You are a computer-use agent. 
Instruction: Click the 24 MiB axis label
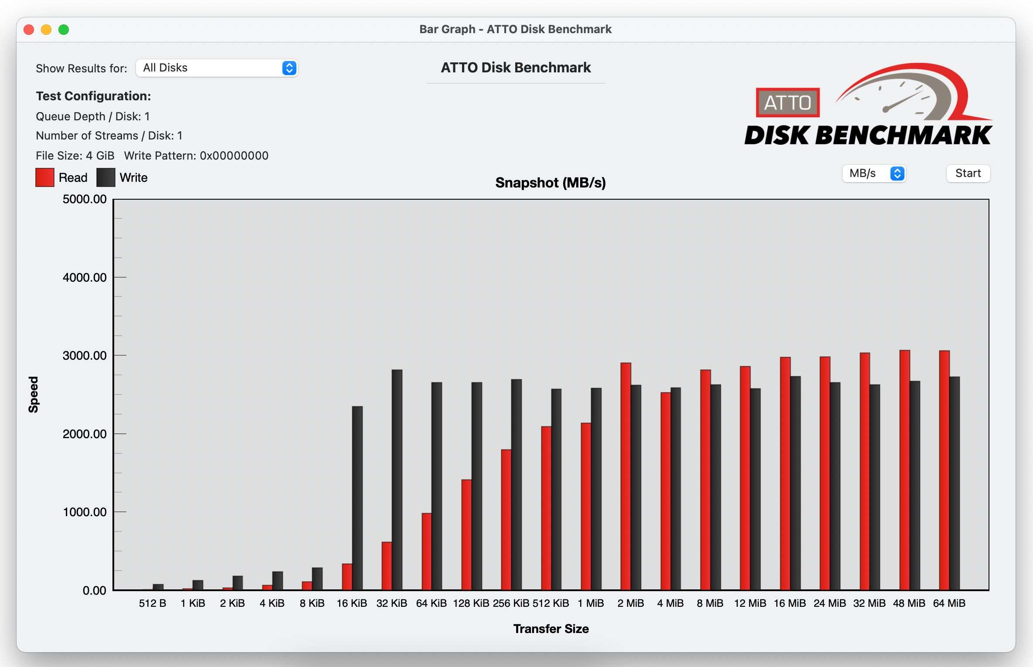[x=830, y=603]
